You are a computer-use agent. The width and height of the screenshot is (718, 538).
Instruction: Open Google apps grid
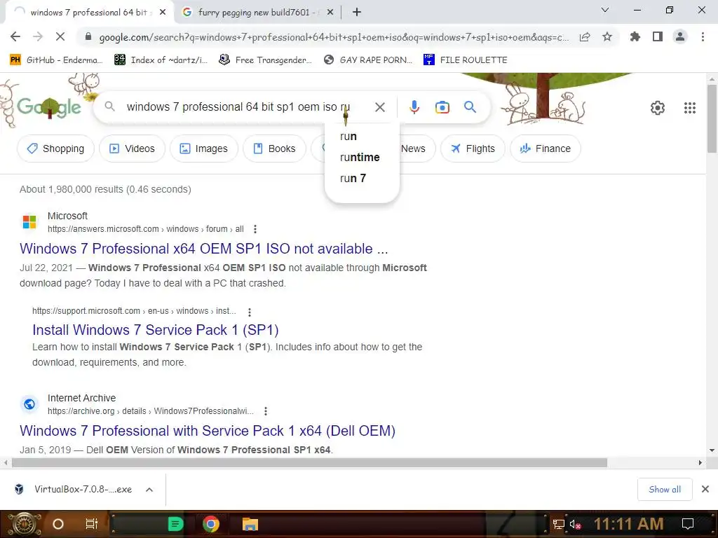tap(690, 108)
